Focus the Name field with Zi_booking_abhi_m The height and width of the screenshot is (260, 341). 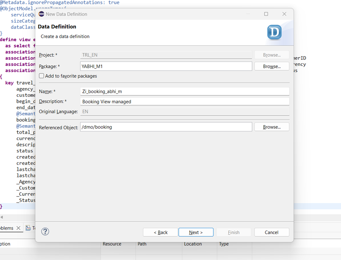click(x=185, y=92)
